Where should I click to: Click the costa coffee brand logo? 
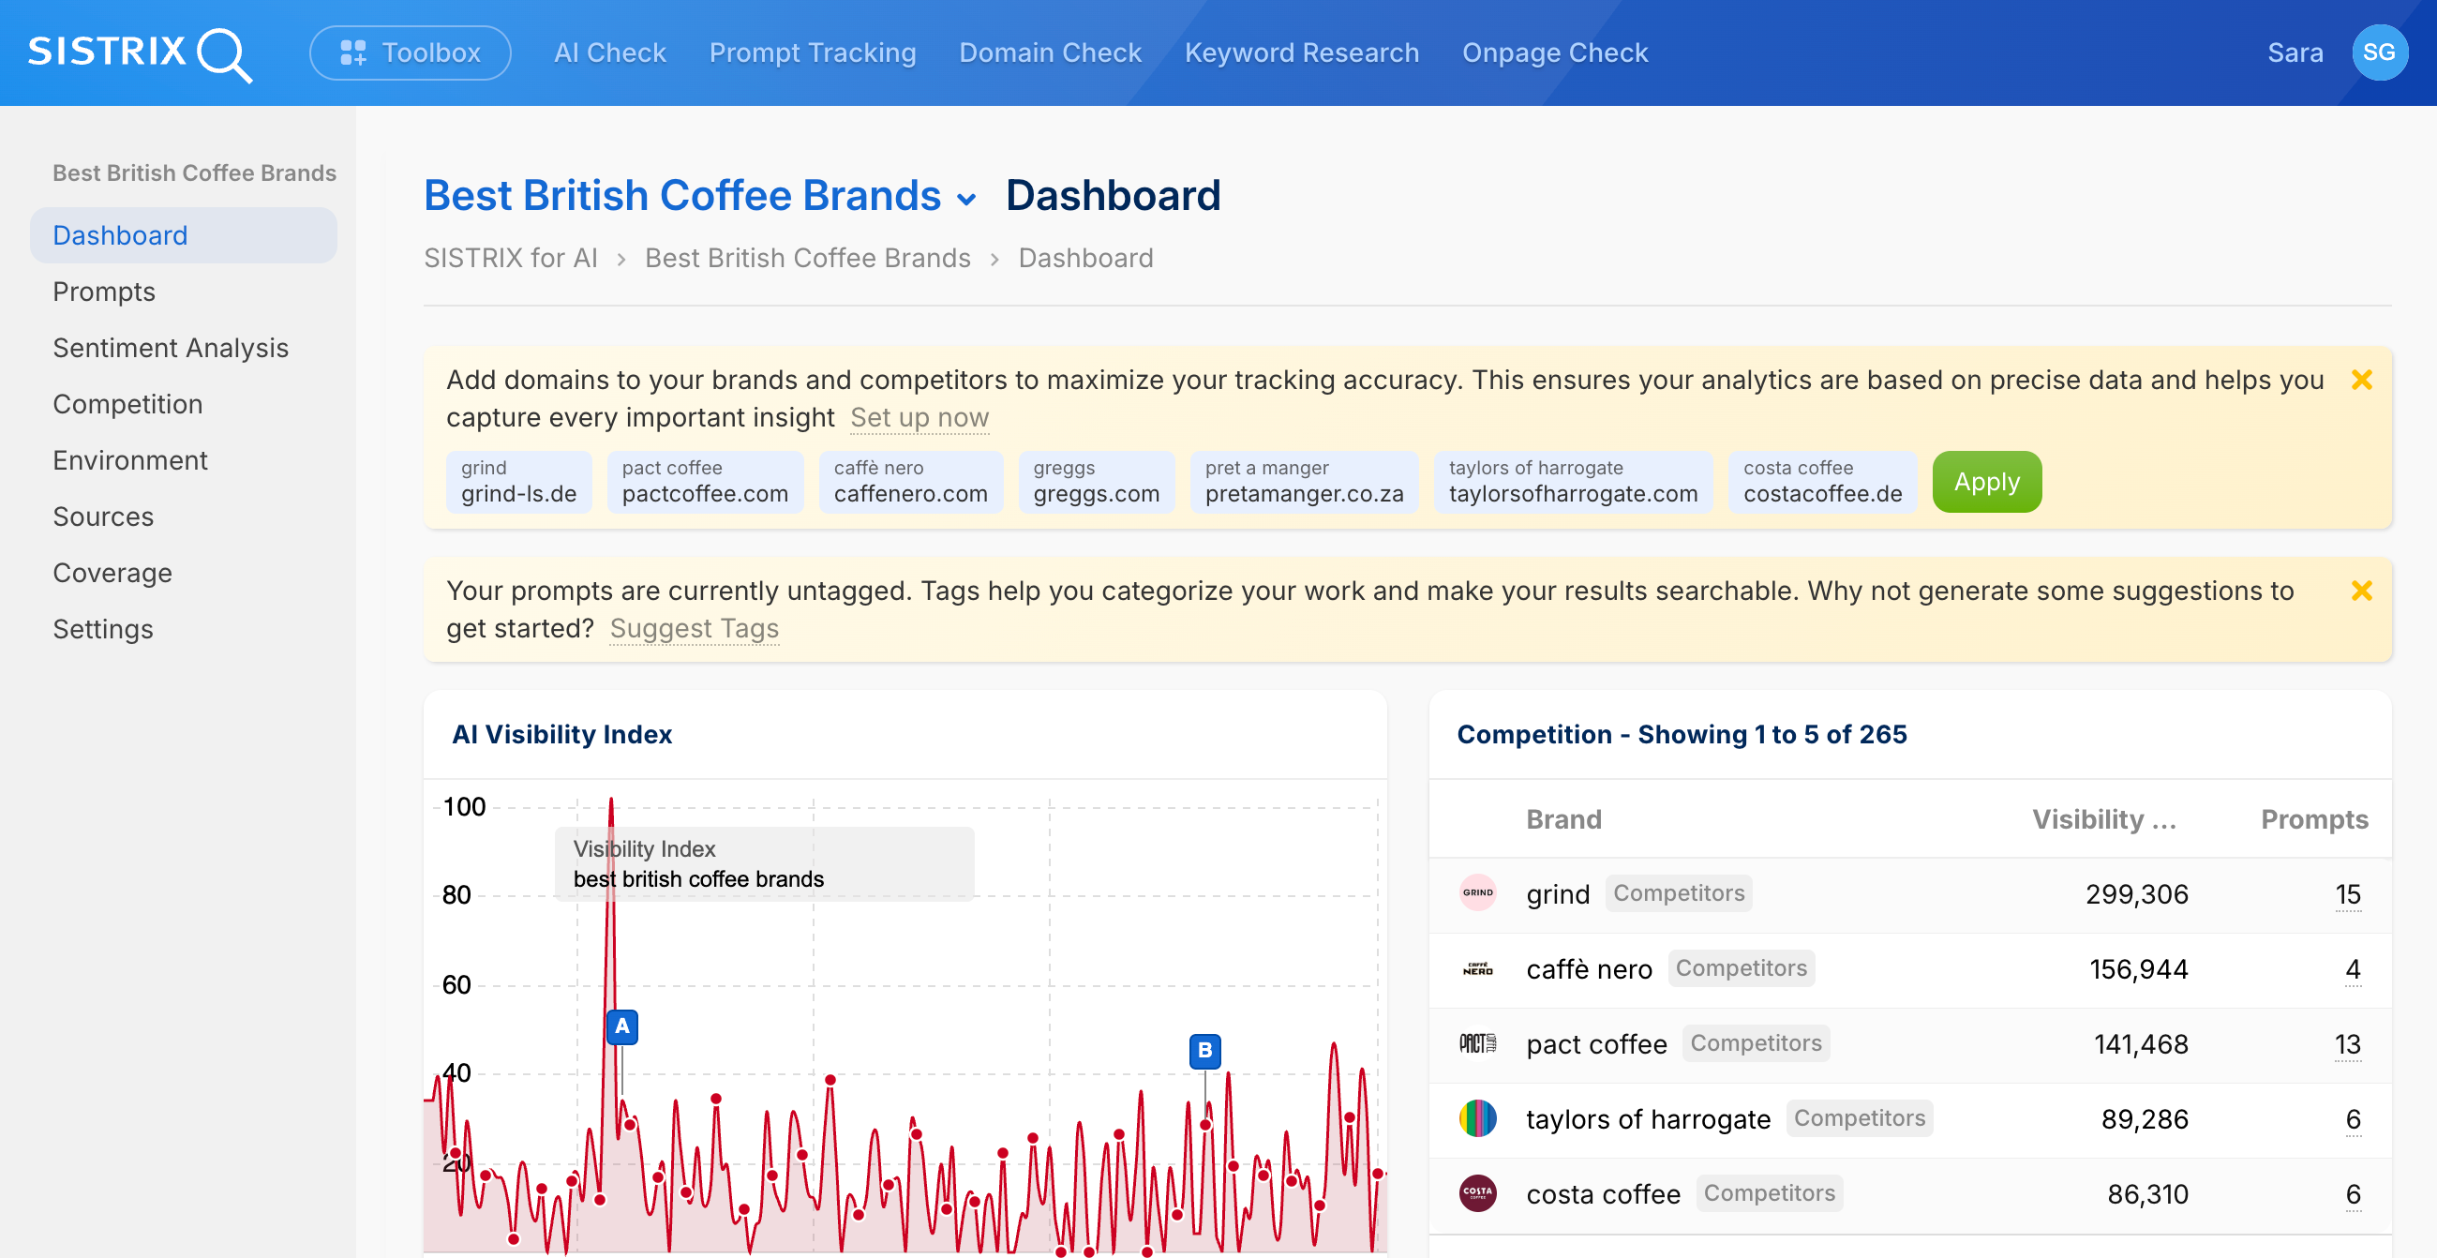pos(1478,1193)
